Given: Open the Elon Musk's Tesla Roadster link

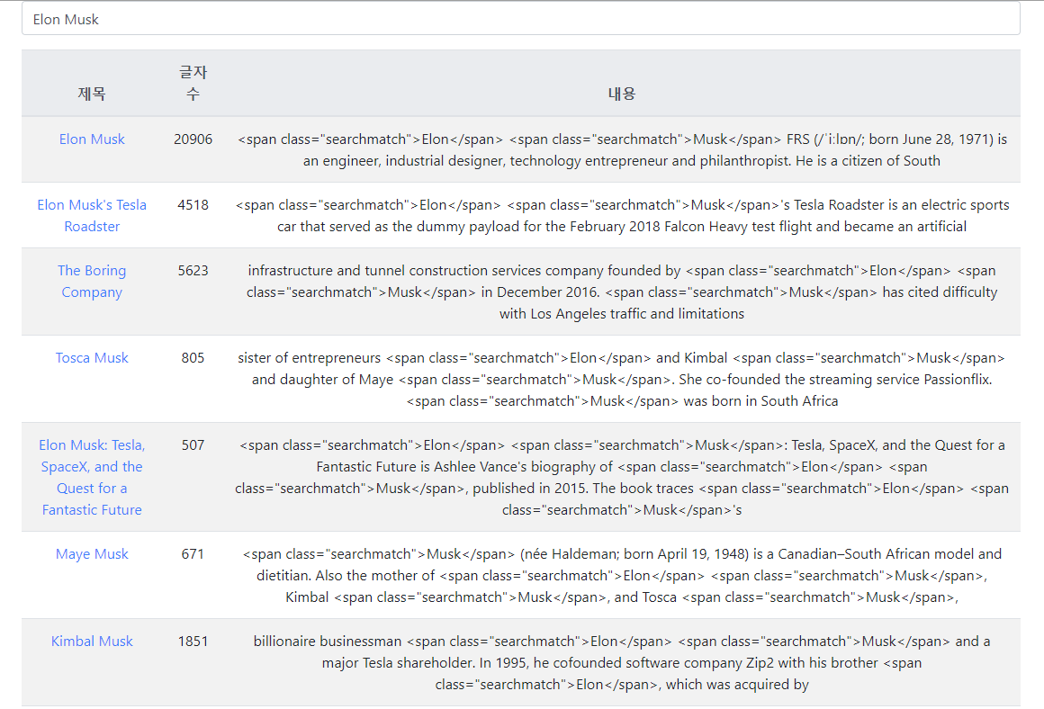Looking at the screenshot, I should (92, 216).
